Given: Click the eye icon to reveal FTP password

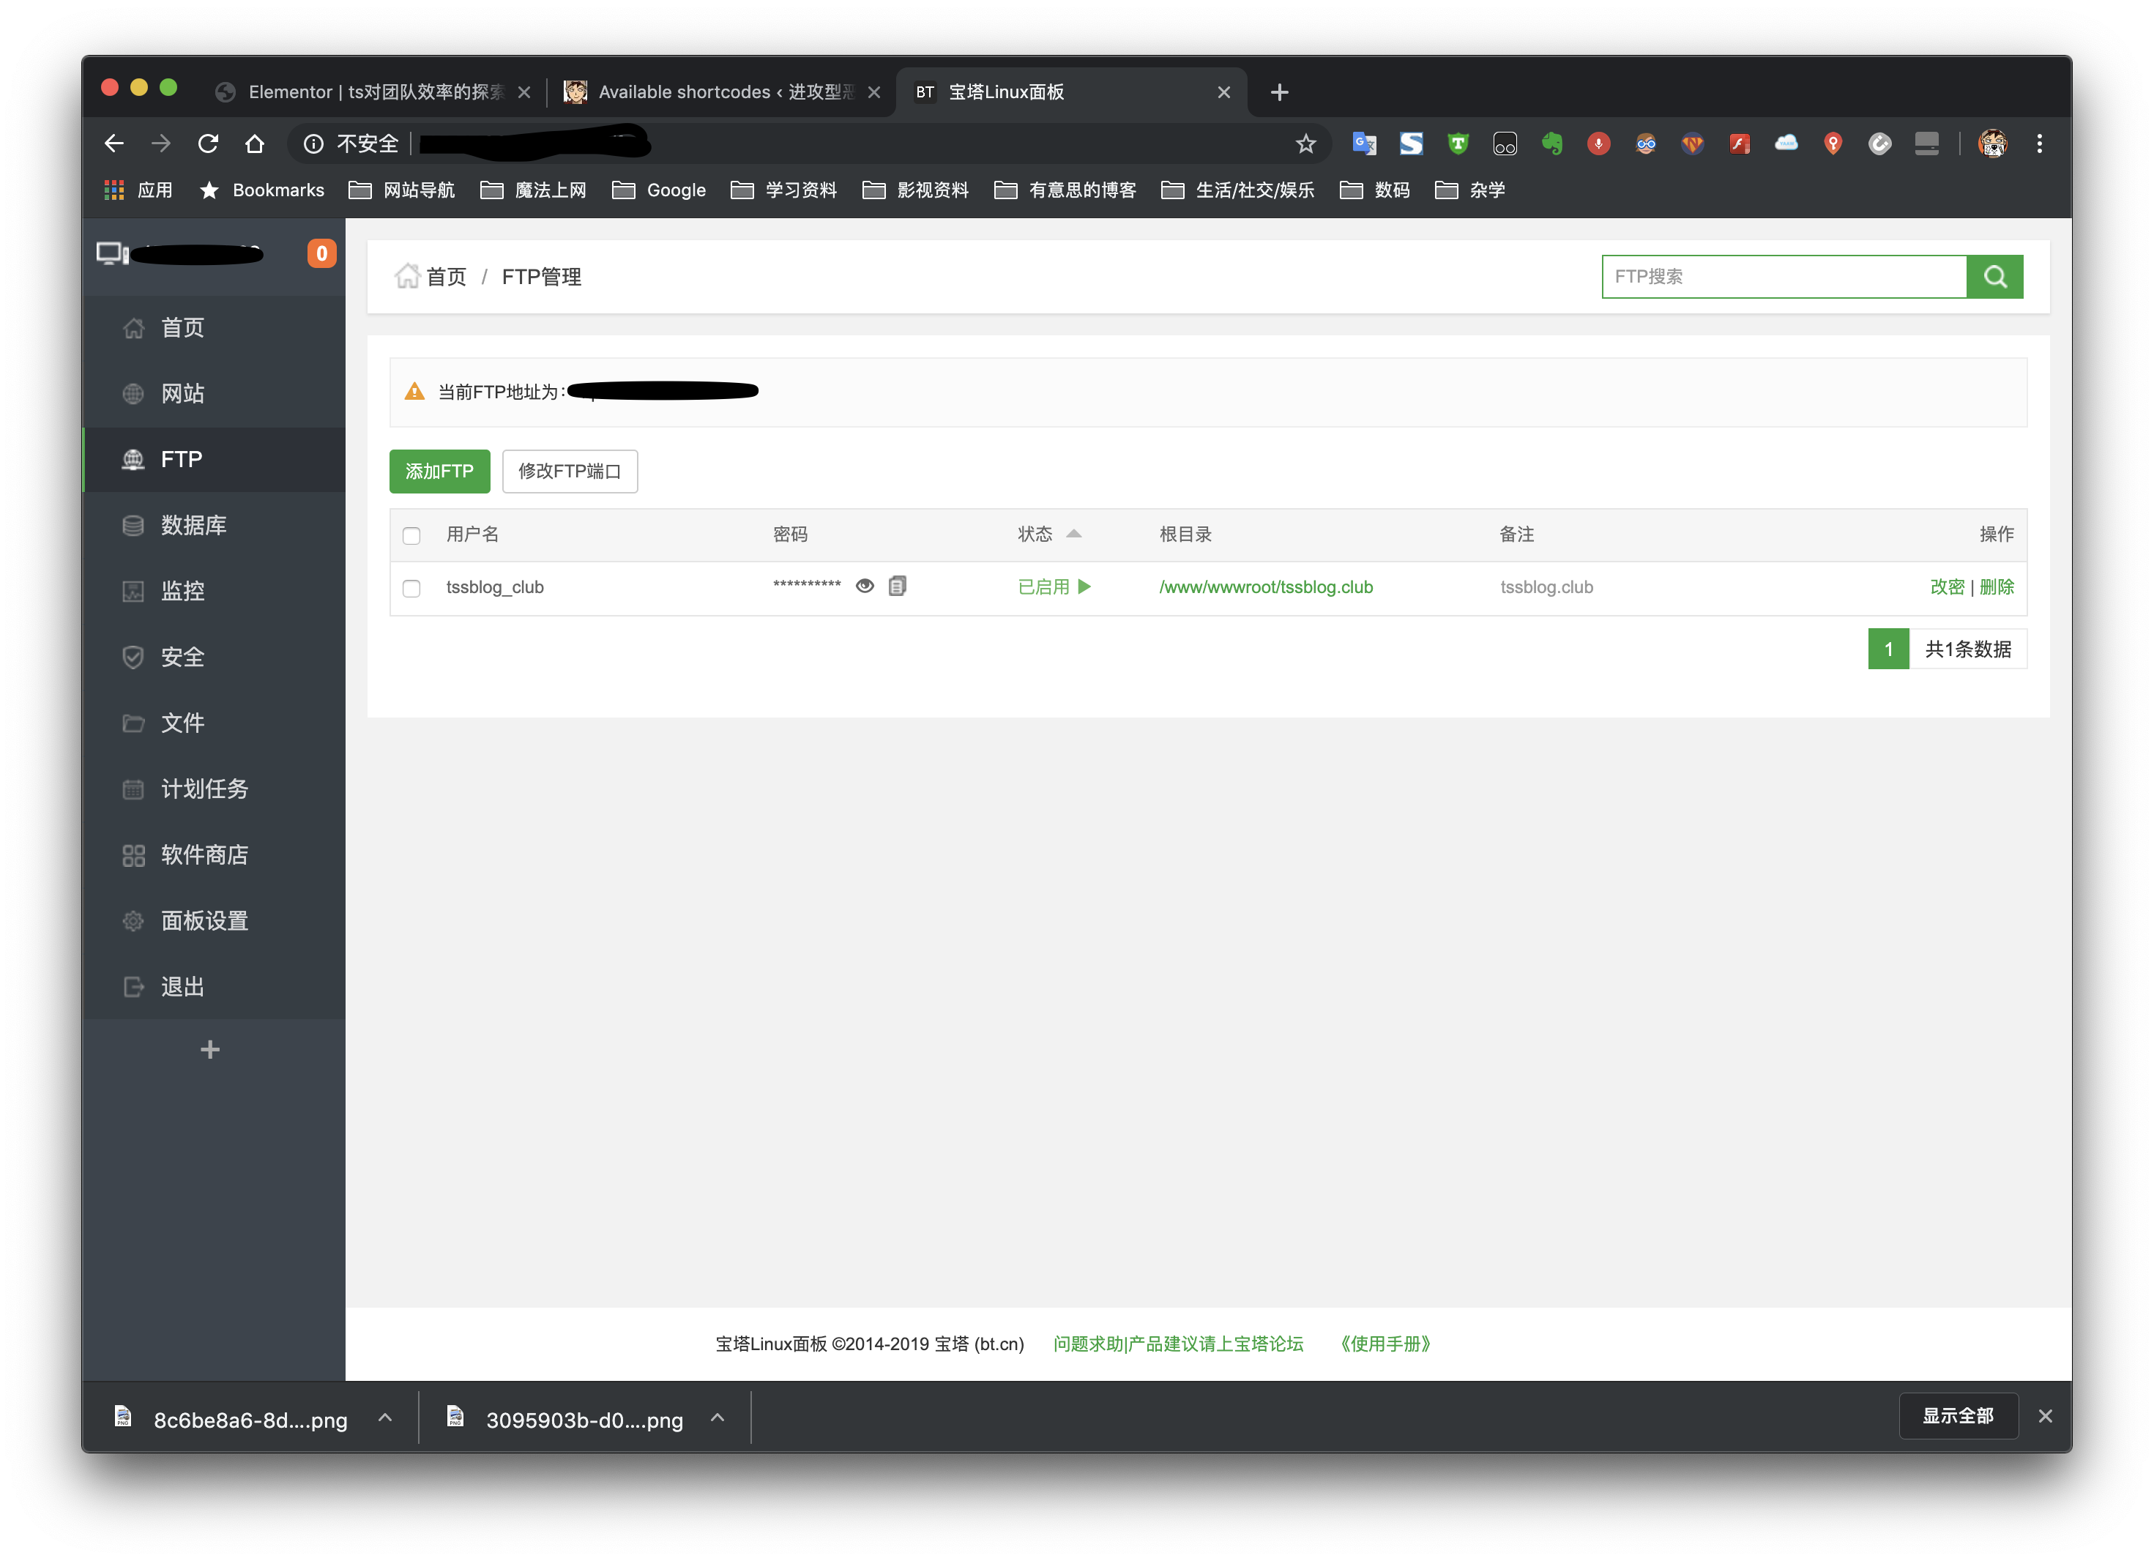Looking at the screenshot, I should (x=864, y=586).
